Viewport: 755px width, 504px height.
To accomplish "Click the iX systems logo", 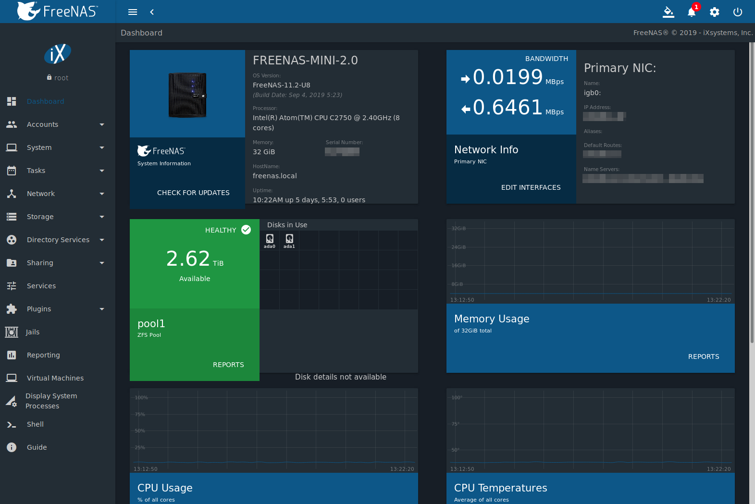I will pos(58,54).
